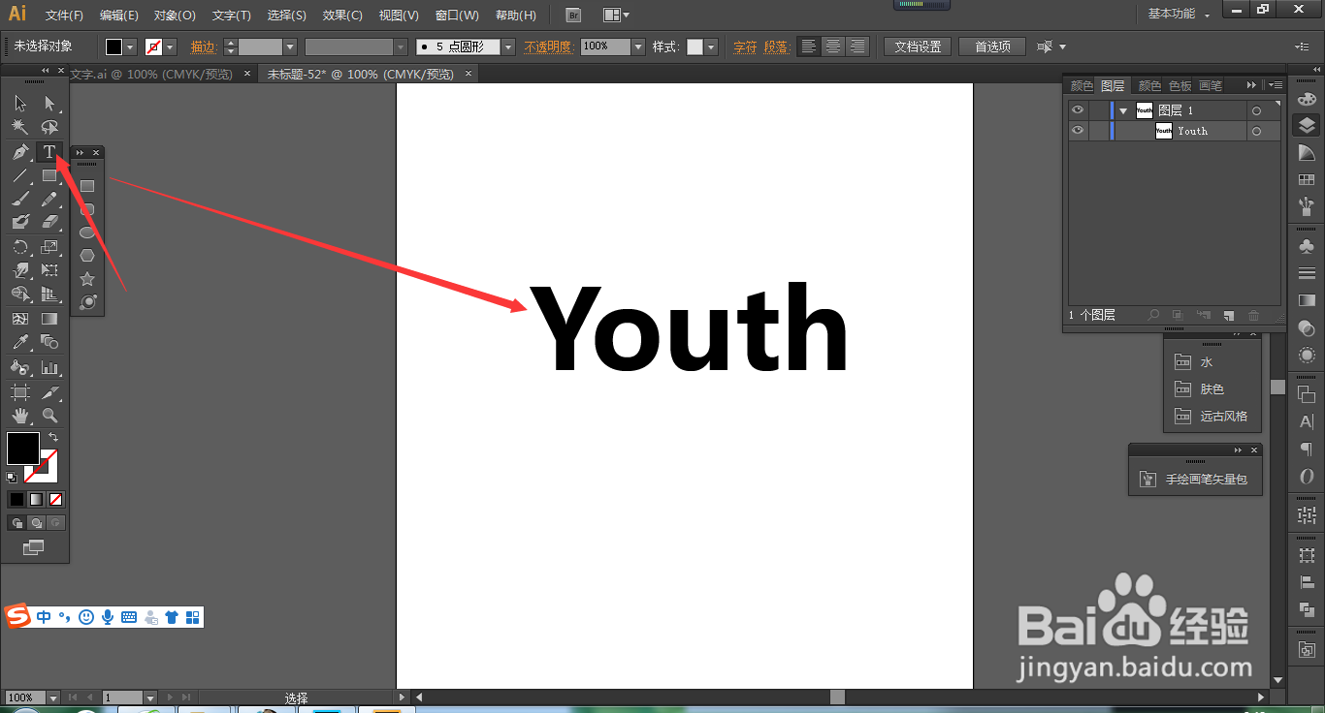Image resolution: width=1325 pixels, height=713 pixels.
Task: Open the Character panel A icon in dock
Action: pyautogui.click(x=1307, y=422)
